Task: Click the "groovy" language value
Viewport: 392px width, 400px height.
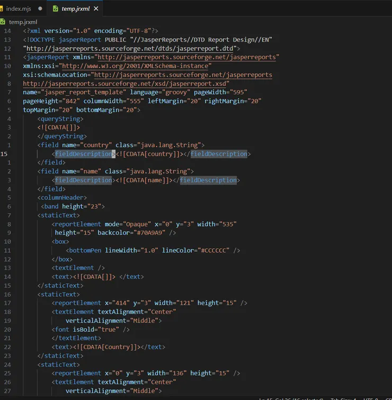Action: [176, 93]
